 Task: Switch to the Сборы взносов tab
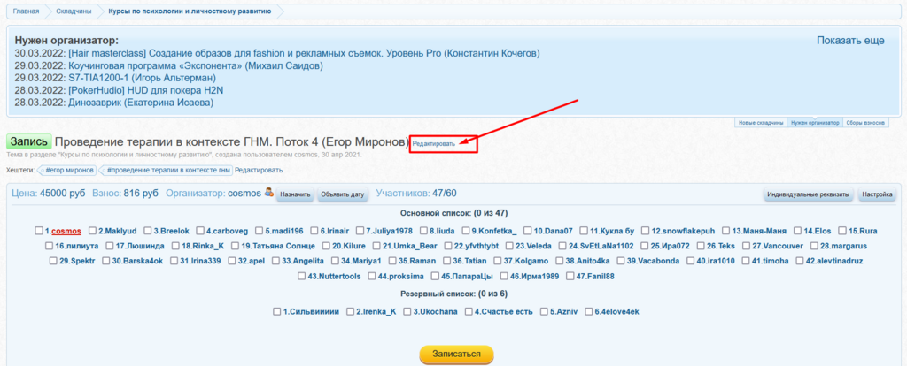point(866,123)
